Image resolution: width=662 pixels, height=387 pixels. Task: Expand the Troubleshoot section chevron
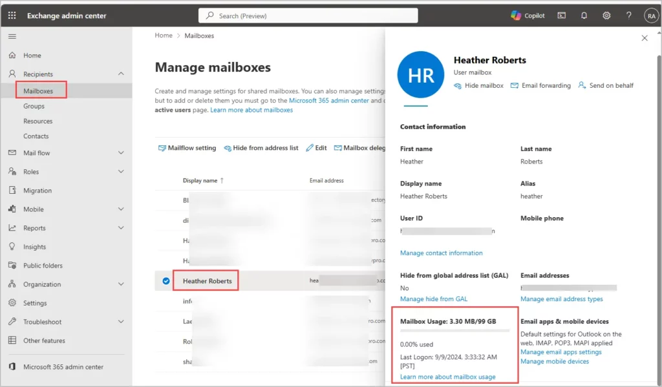point(121,322)
